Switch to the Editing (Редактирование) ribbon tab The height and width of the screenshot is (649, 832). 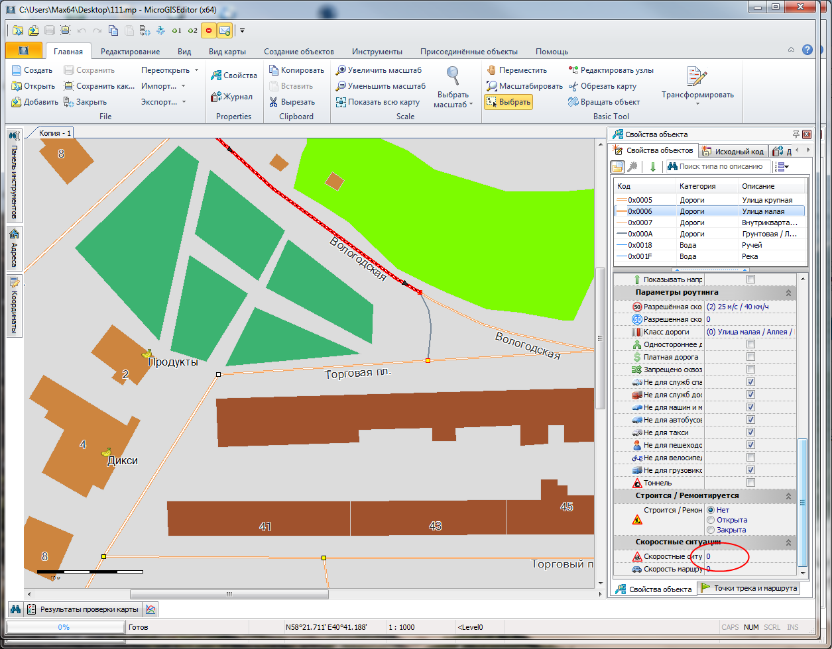click(x=130, y=52)
